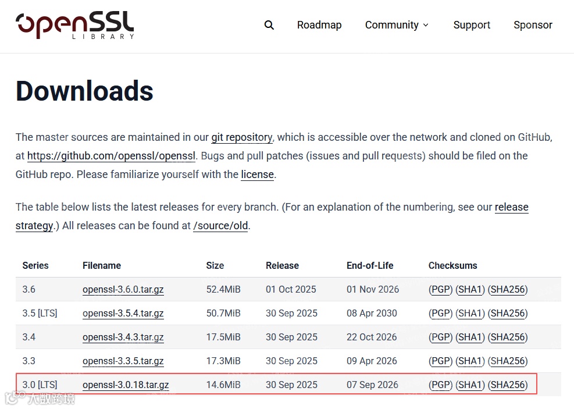
Task: Click the 17.3MiB size value
Action: pyautogui.click(x=223, y=361)
